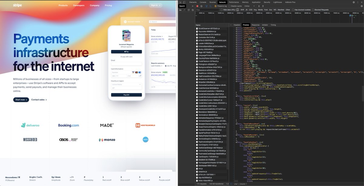
Task: Toggle the network filter funnel icon
Action: pos(207,6)
